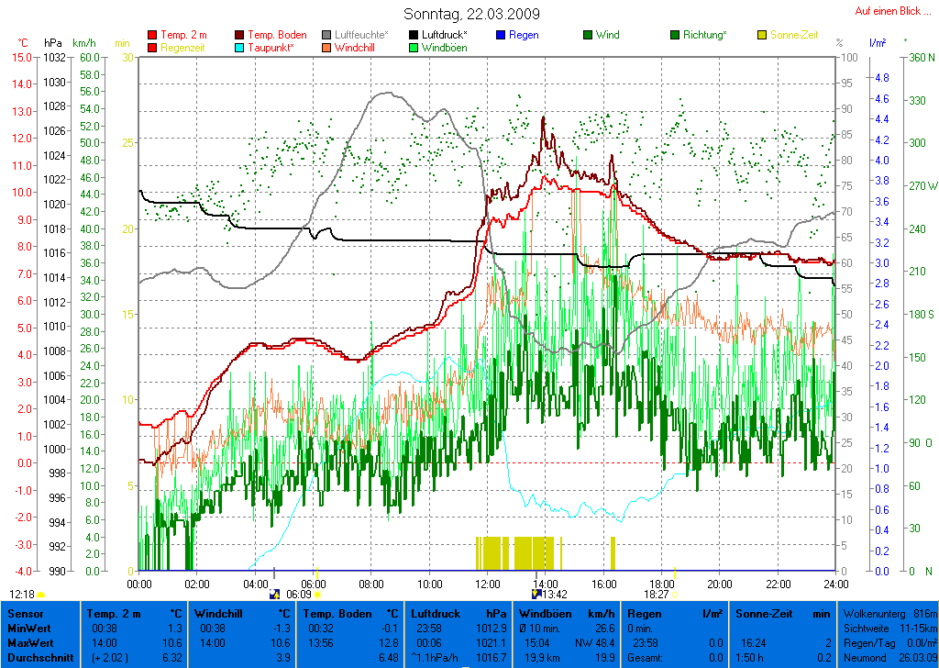Click the gray Luftfeuchte legend square
The height and width of the screenshot is (668, 939).
pyautogui.click(x=327, y=36)
